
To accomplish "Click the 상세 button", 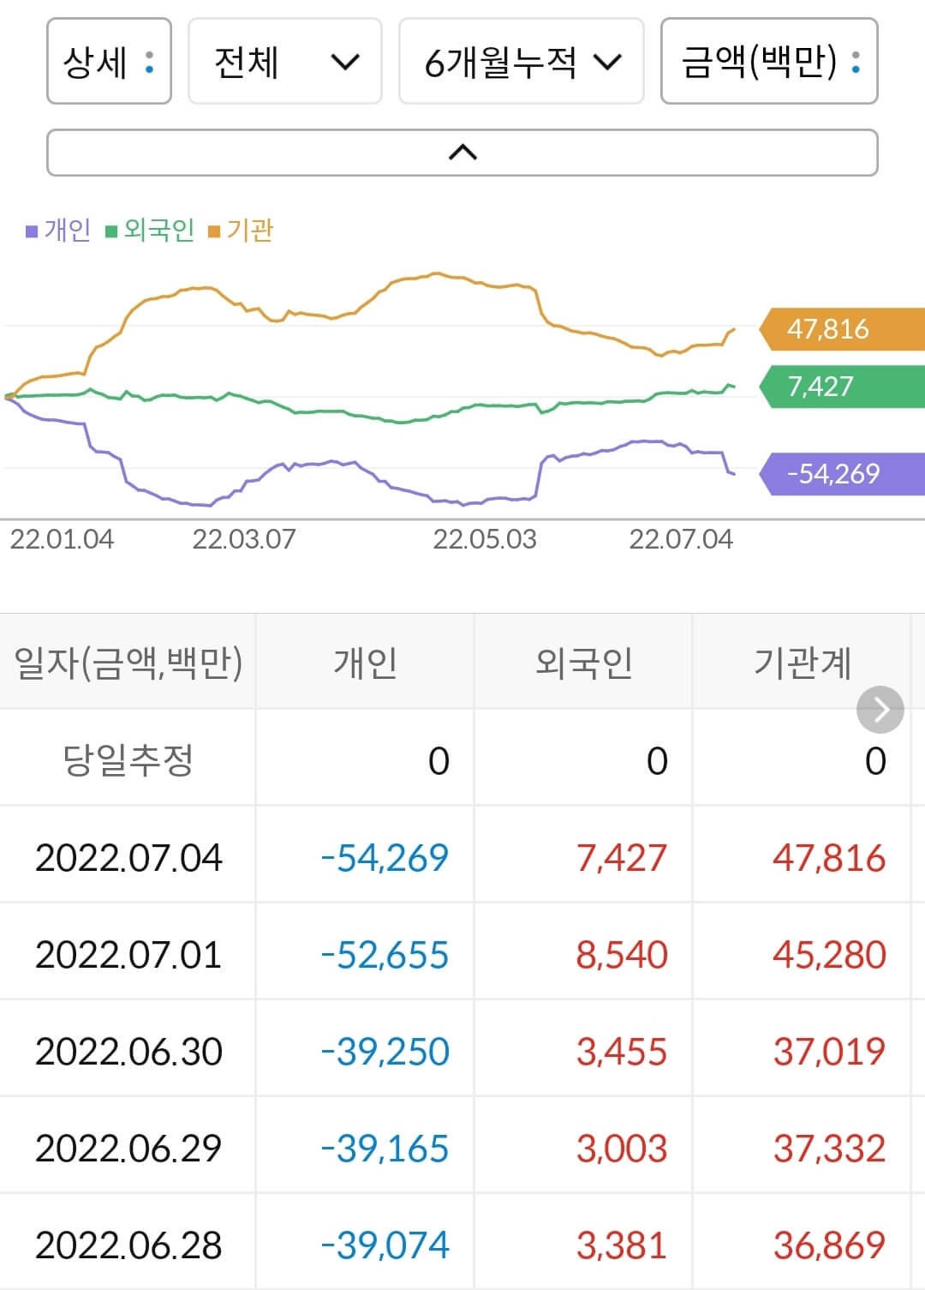I will coord(109,62).
